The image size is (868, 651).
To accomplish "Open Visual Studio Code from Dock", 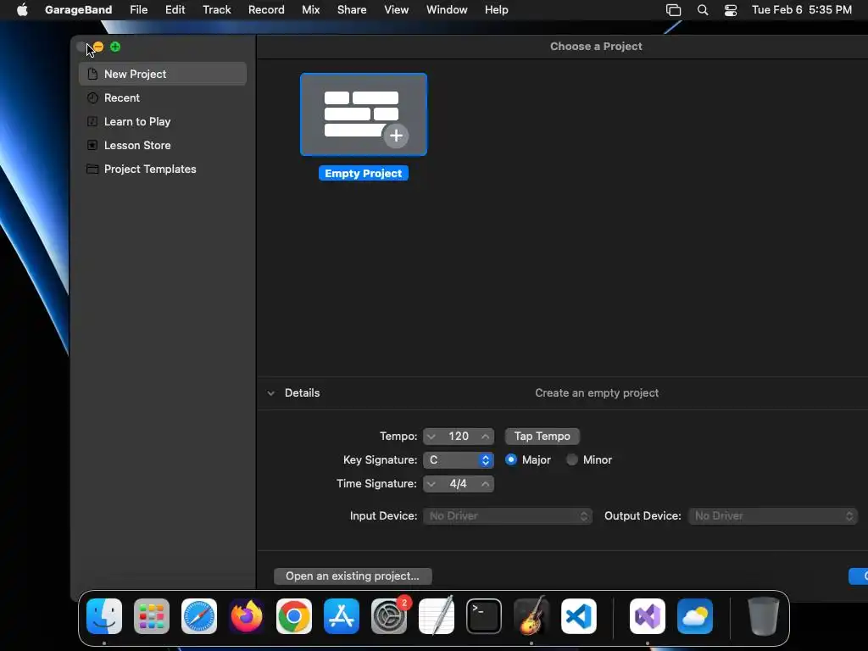I will [578, 616].
